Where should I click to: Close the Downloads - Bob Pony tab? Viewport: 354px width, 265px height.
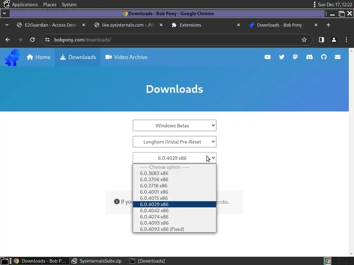point(316,25)
